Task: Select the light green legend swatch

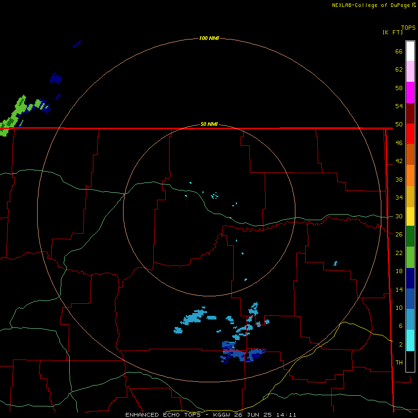Action: pyautogui.click(x=410, y=257)
